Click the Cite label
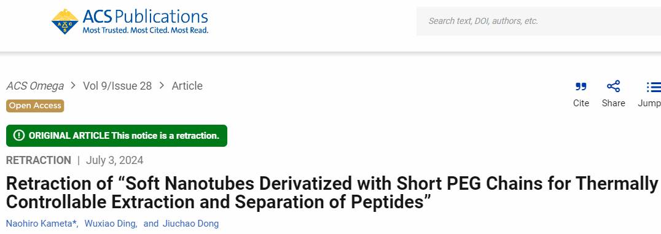The height and width of the screenshot is (234, 661). point(581,103)
